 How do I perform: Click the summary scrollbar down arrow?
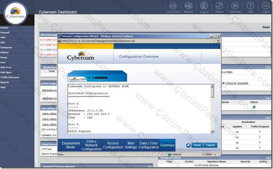click(212, 131)
